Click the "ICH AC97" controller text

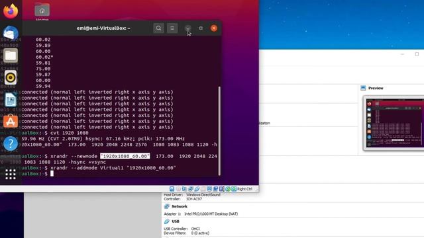click(x=194, y=199)
